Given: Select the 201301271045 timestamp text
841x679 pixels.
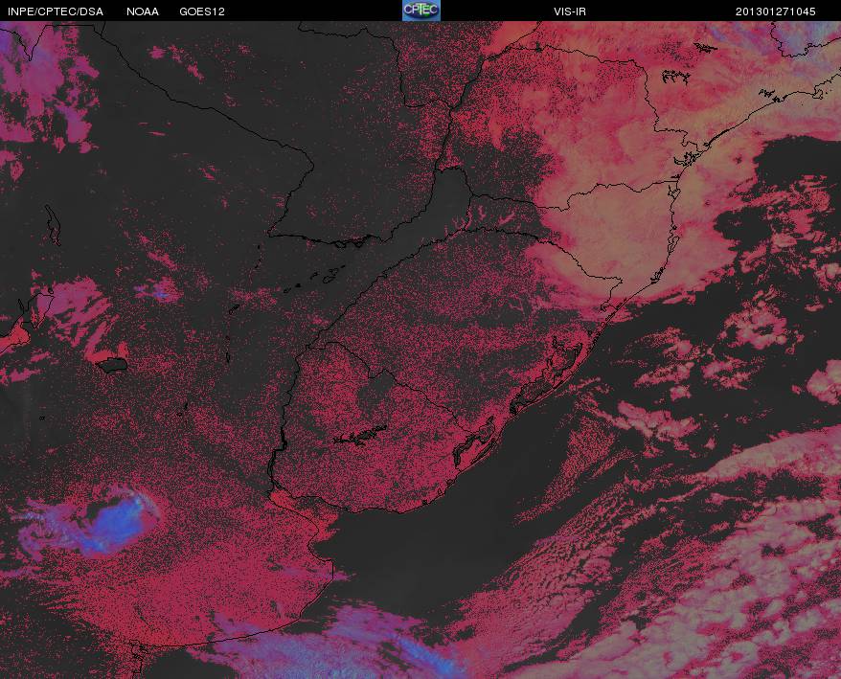Looking at the screenshot, I should (775, 11).
